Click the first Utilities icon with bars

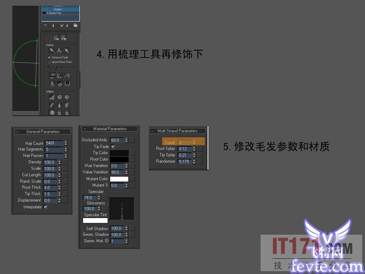click(x=52, y=97)
